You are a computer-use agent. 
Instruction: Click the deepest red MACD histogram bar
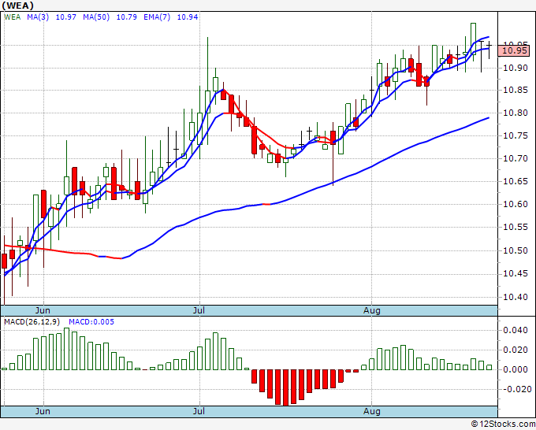pos(285,387)
